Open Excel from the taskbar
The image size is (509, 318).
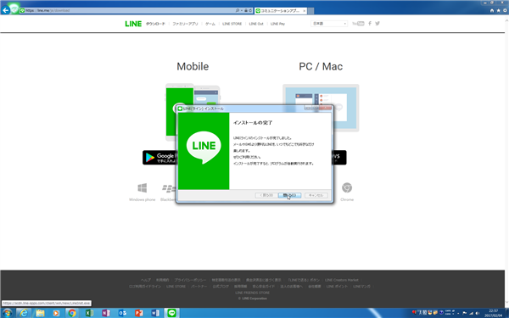tap(89, 313)
